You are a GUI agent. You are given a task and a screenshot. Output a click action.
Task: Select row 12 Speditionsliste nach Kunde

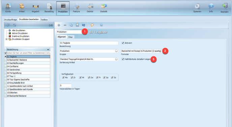pyautogui.click(x=28, y=90)
